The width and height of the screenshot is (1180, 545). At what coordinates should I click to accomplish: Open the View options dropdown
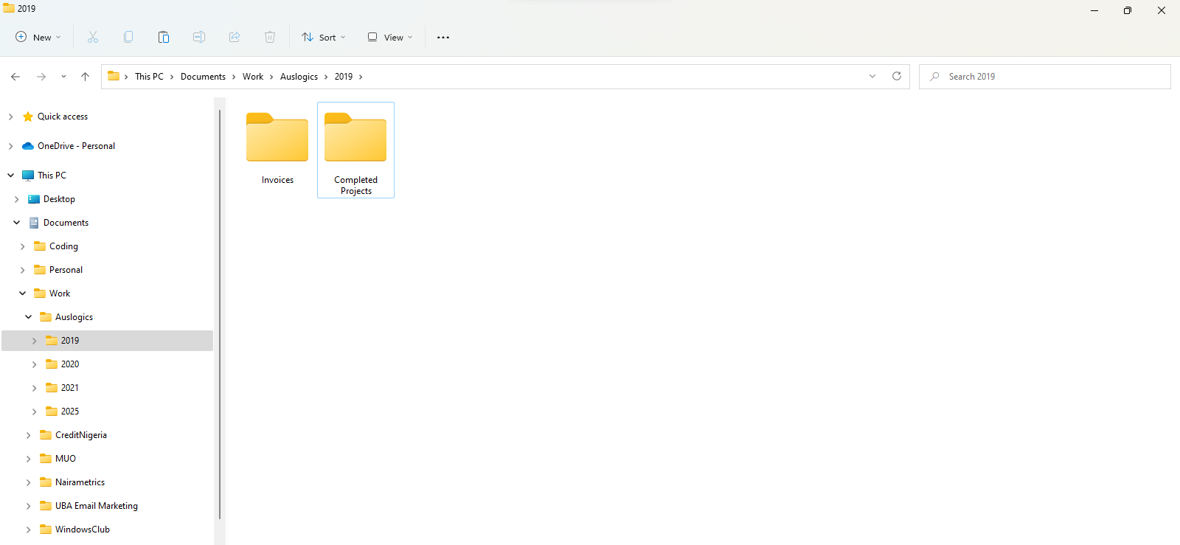click(390, 37)
